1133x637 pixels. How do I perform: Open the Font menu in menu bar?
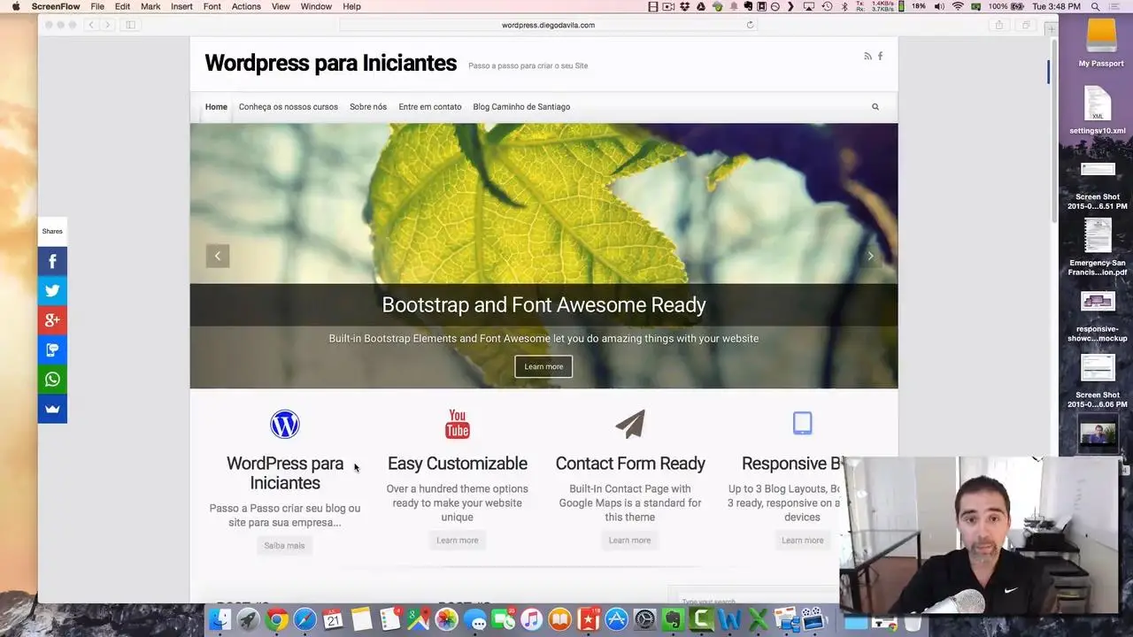212,6
